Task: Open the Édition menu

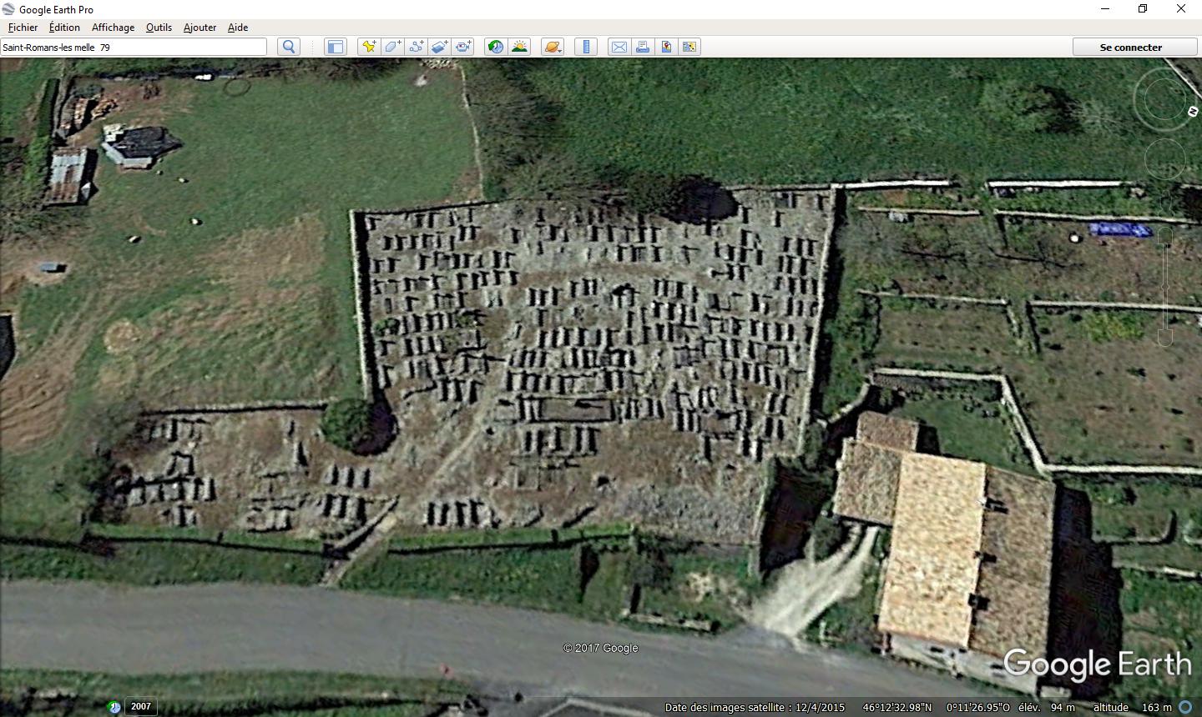Action: (64, 28)
